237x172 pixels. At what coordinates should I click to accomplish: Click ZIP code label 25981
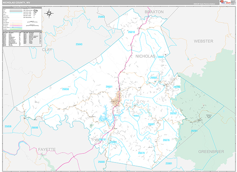point(169,163)
